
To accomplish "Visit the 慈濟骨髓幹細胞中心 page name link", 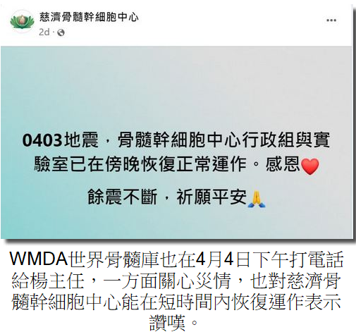I will (89, 17).
